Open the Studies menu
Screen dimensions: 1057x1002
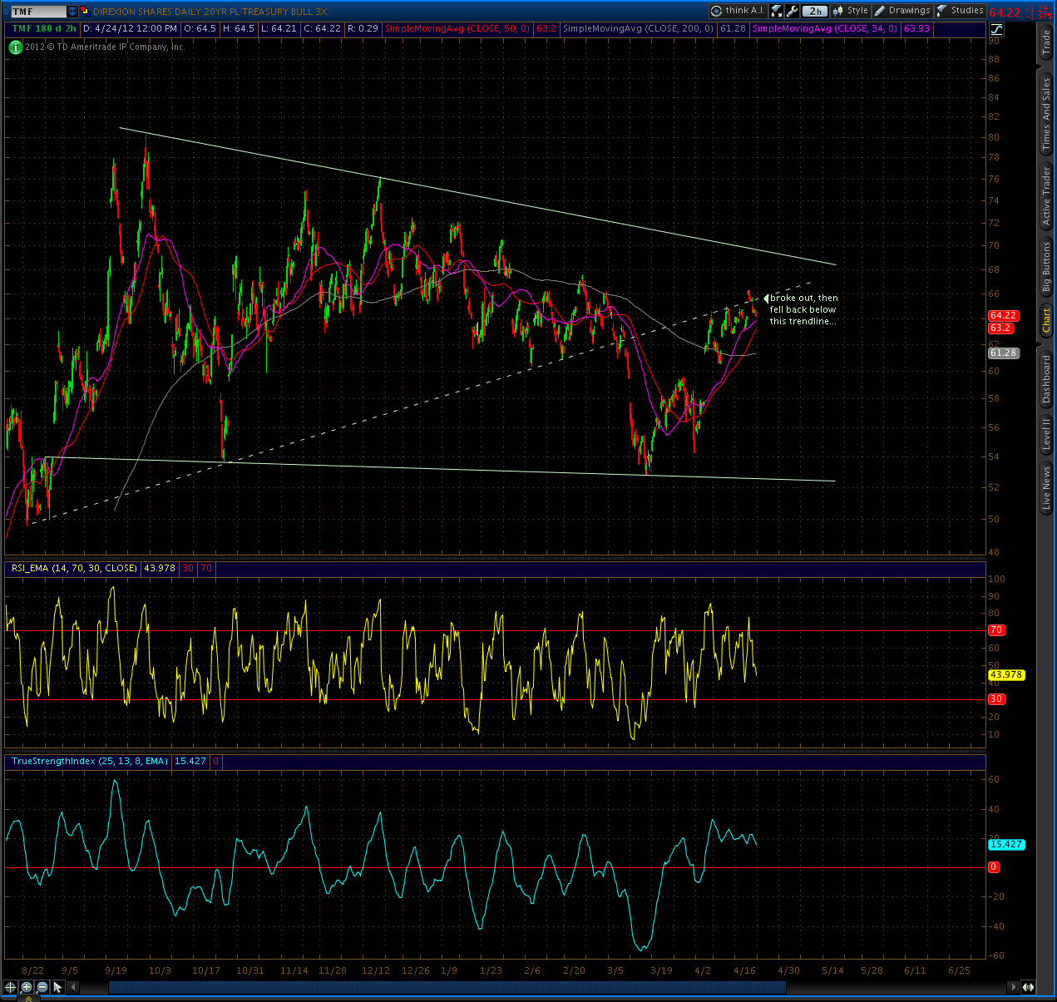coord(961,11)
